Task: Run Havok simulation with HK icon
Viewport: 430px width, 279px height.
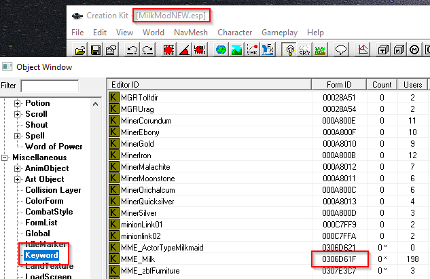Action: pyautogui.click(x=252, y=50)
